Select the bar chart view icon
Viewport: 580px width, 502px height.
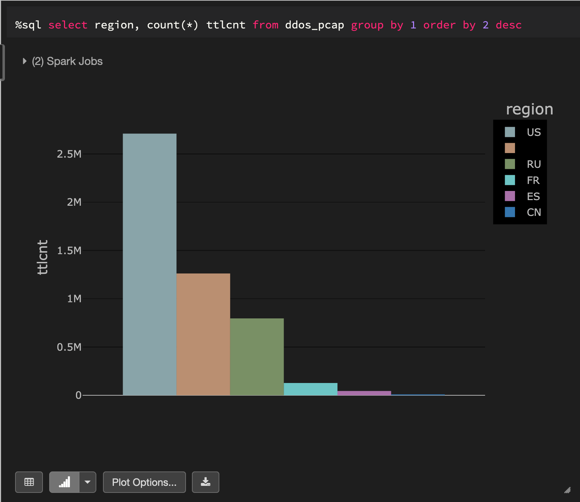pyautogui.click(x=64, y=482)
